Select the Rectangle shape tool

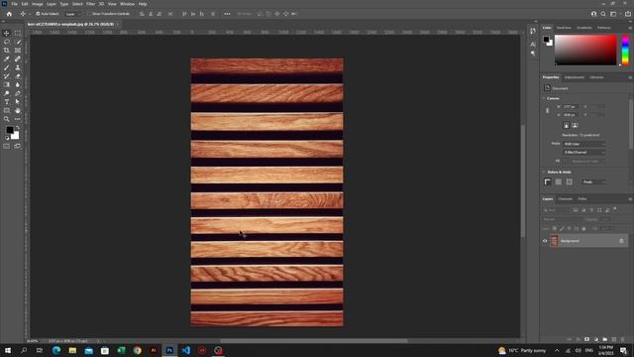point(7,110)
